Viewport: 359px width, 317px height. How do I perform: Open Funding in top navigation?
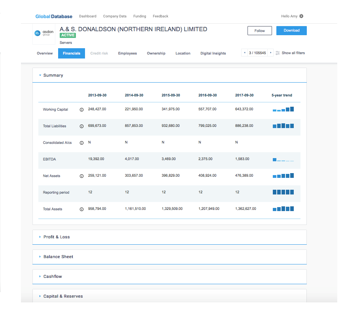140,16
